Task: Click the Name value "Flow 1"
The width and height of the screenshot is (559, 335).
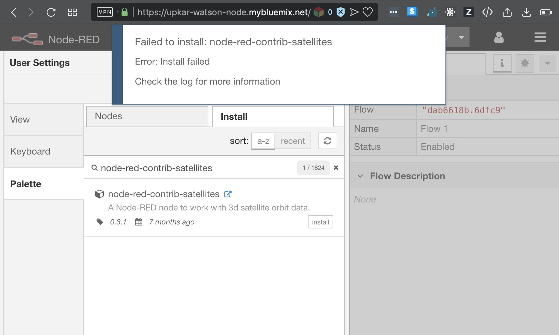Action: [434, 129]
